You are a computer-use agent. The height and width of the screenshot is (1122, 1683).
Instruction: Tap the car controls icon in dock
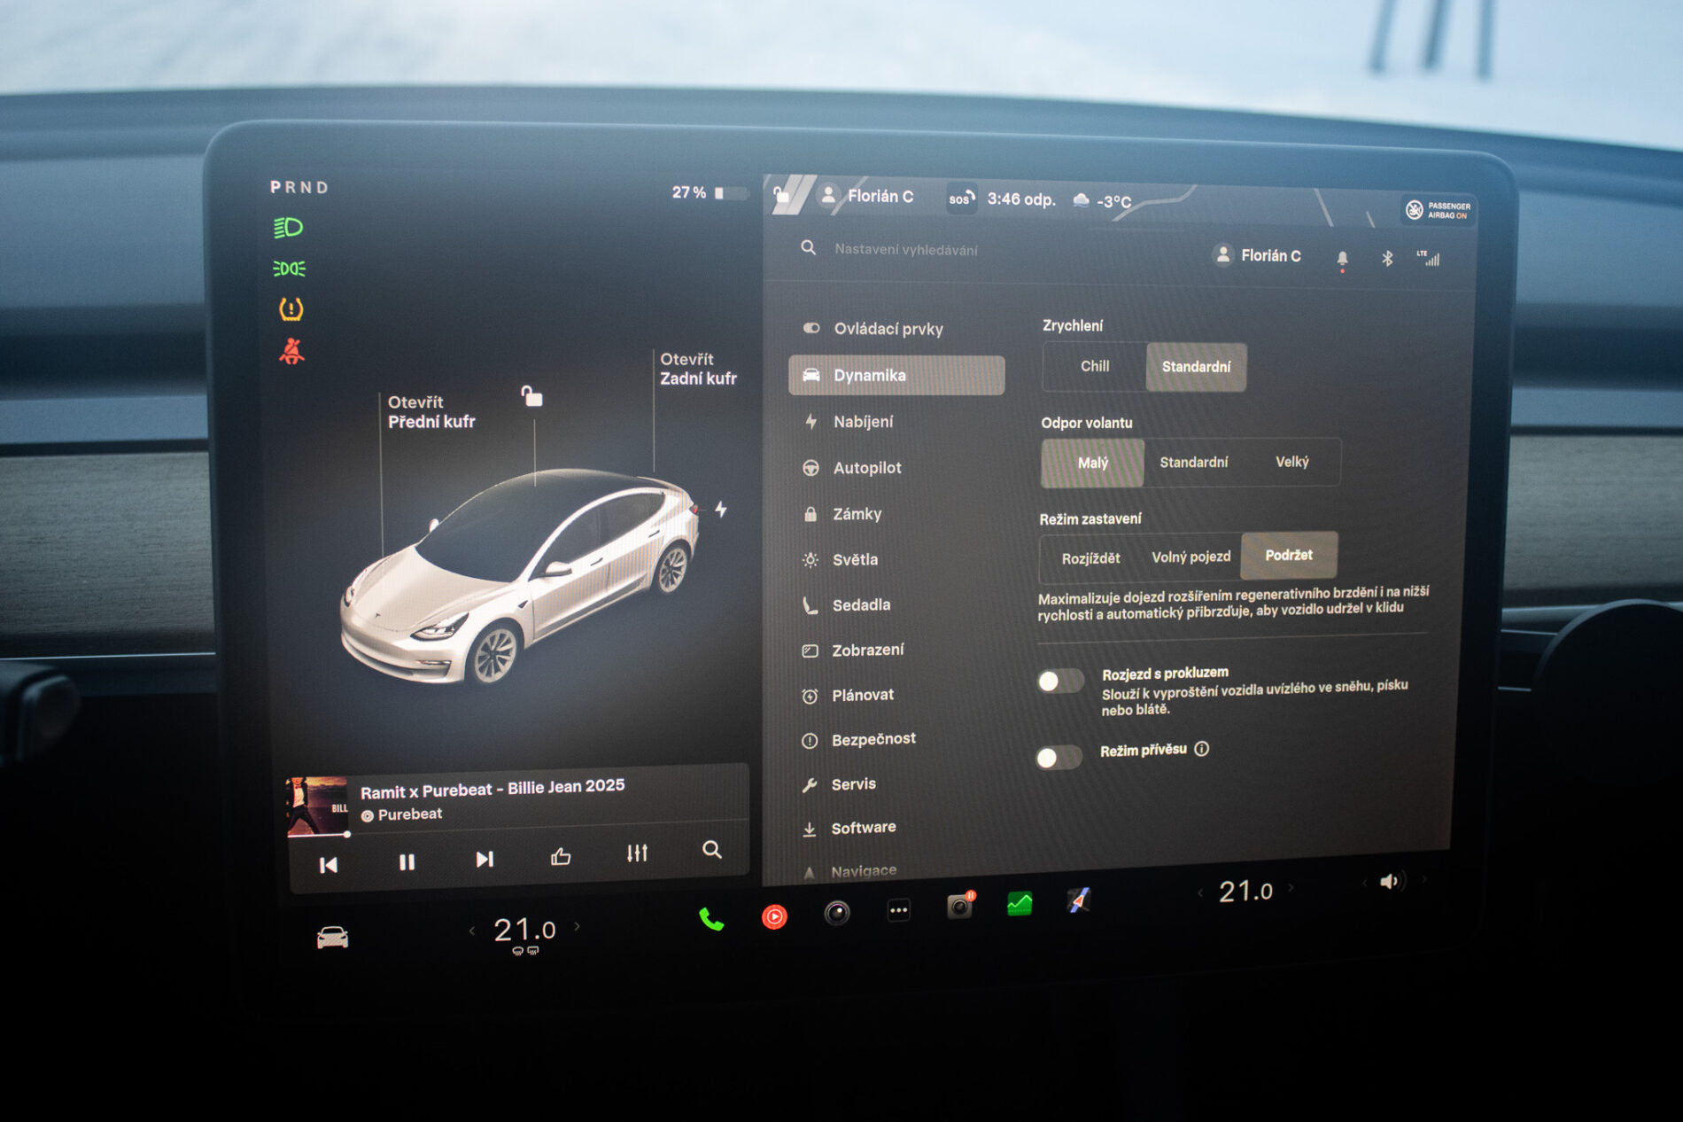tap(332, 937)
